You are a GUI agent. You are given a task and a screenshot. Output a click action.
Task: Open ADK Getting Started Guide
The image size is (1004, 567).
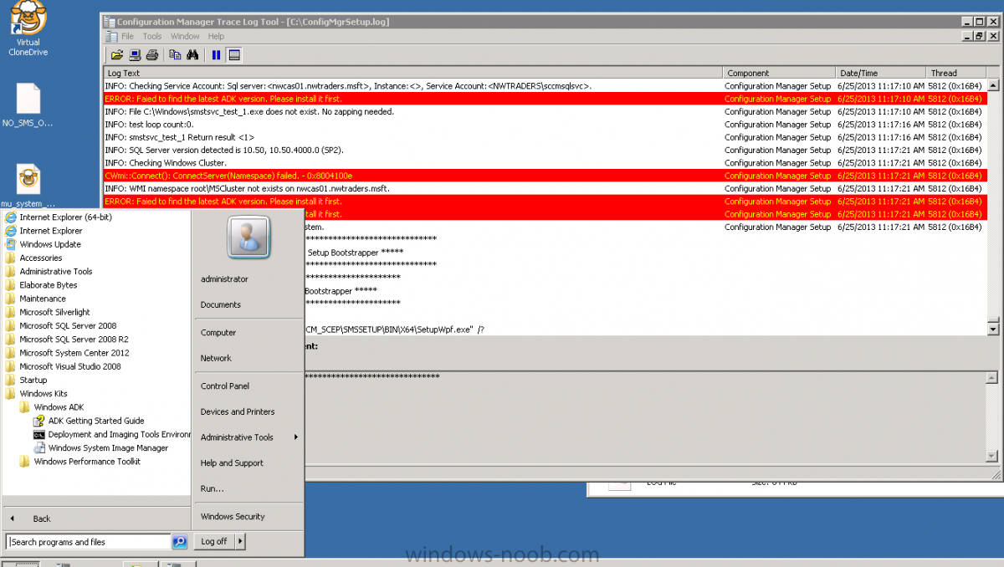click(x=96, y=421)
